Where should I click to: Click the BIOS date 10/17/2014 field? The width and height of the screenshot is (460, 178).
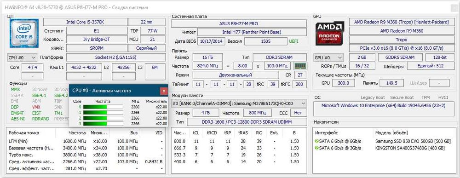(211, 41)
